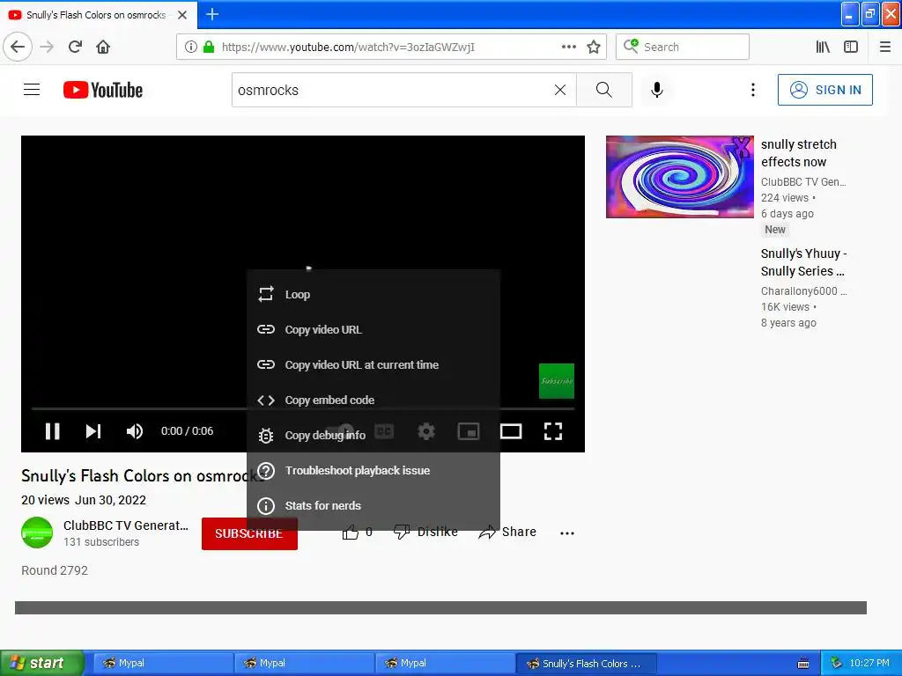Share the video with Share button
This screenshot has width=902, height=676.
pyautogui.click(x=506, y=533)
